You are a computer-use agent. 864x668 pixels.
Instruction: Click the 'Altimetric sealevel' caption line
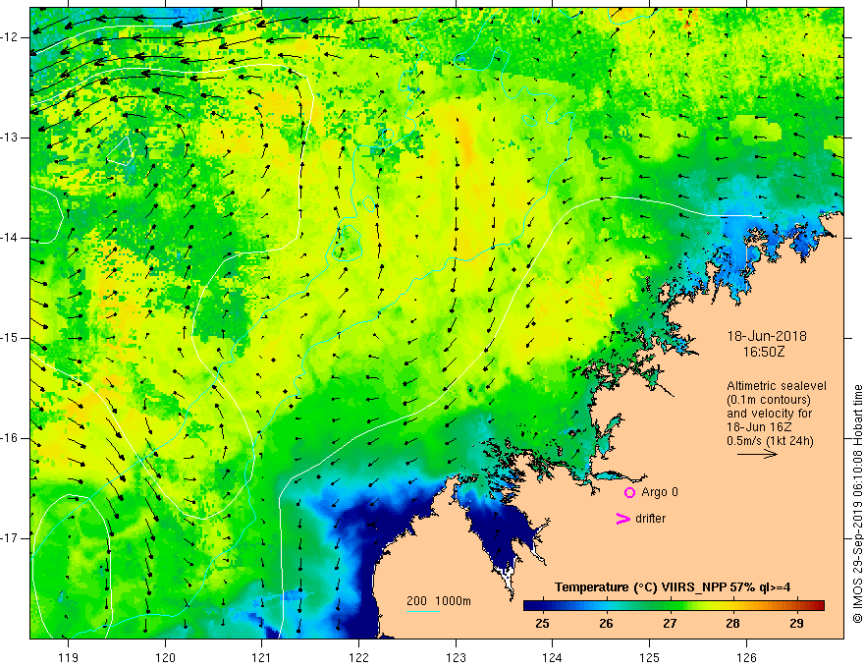[x=777, y=386]
